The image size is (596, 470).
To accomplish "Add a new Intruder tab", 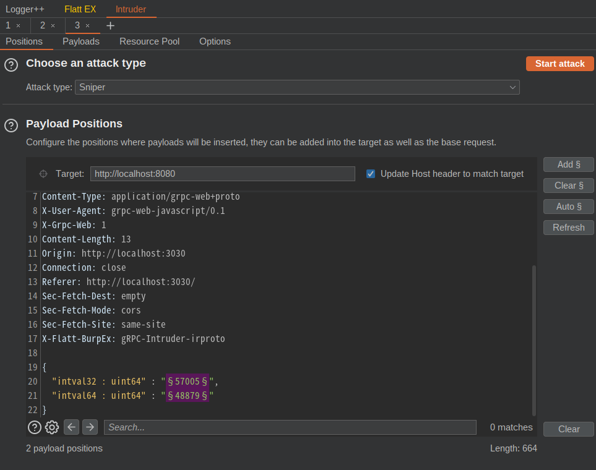I will [x=110, y=26].
